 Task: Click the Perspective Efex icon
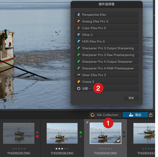click(x=78, y=15)
